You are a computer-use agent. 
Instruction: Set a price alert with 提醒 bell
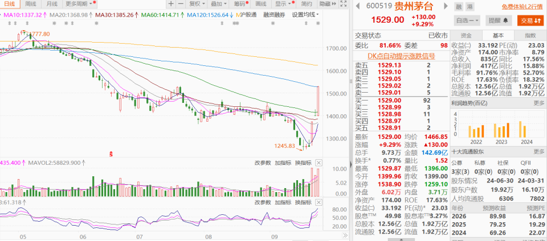499,20
